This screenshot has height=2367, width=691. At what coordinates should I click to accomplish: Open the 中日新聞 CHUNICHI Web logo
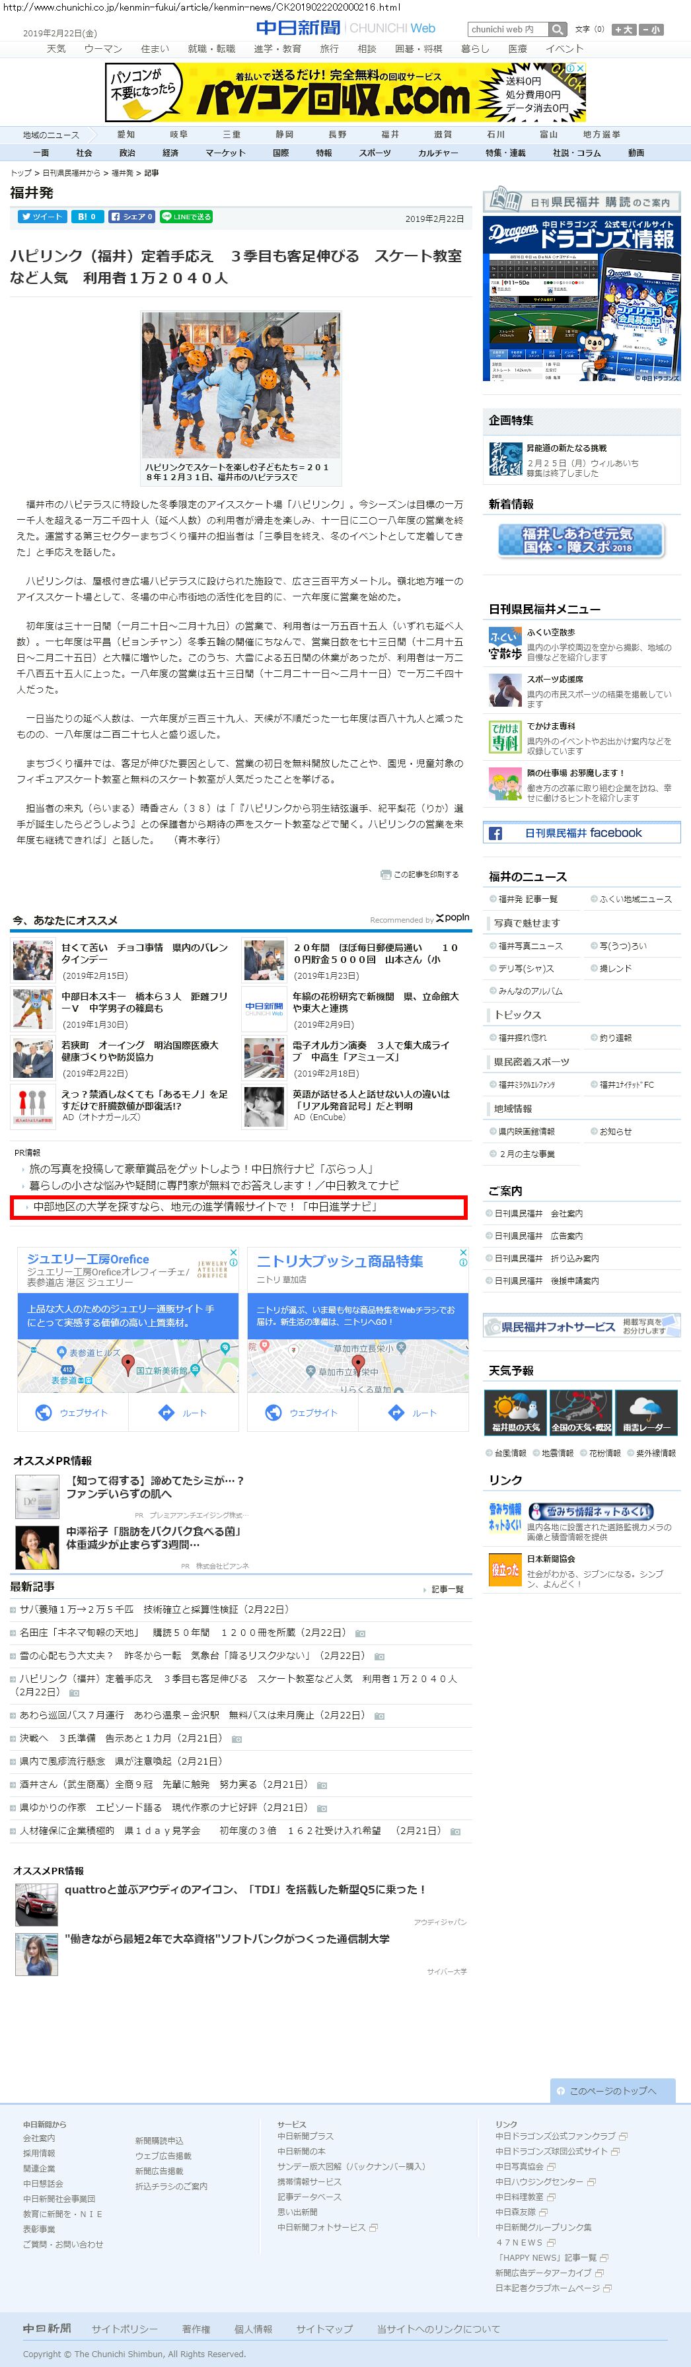[x=345, y=28]
